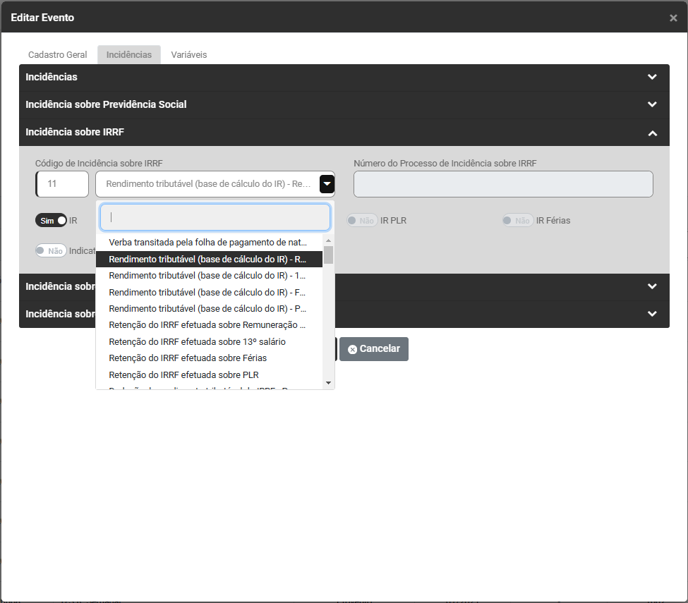Click the dropdown search input field
The image size is (688, 603).
[x=215, y=217]
